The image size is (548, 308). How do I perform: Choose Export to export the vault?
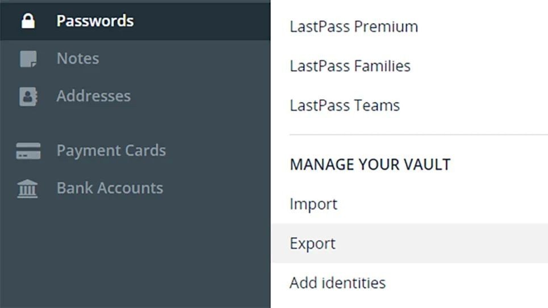313,243
